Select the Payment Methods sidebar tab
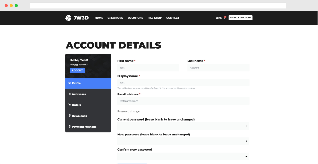The image size is (318, 164). [x=88, y=127]
